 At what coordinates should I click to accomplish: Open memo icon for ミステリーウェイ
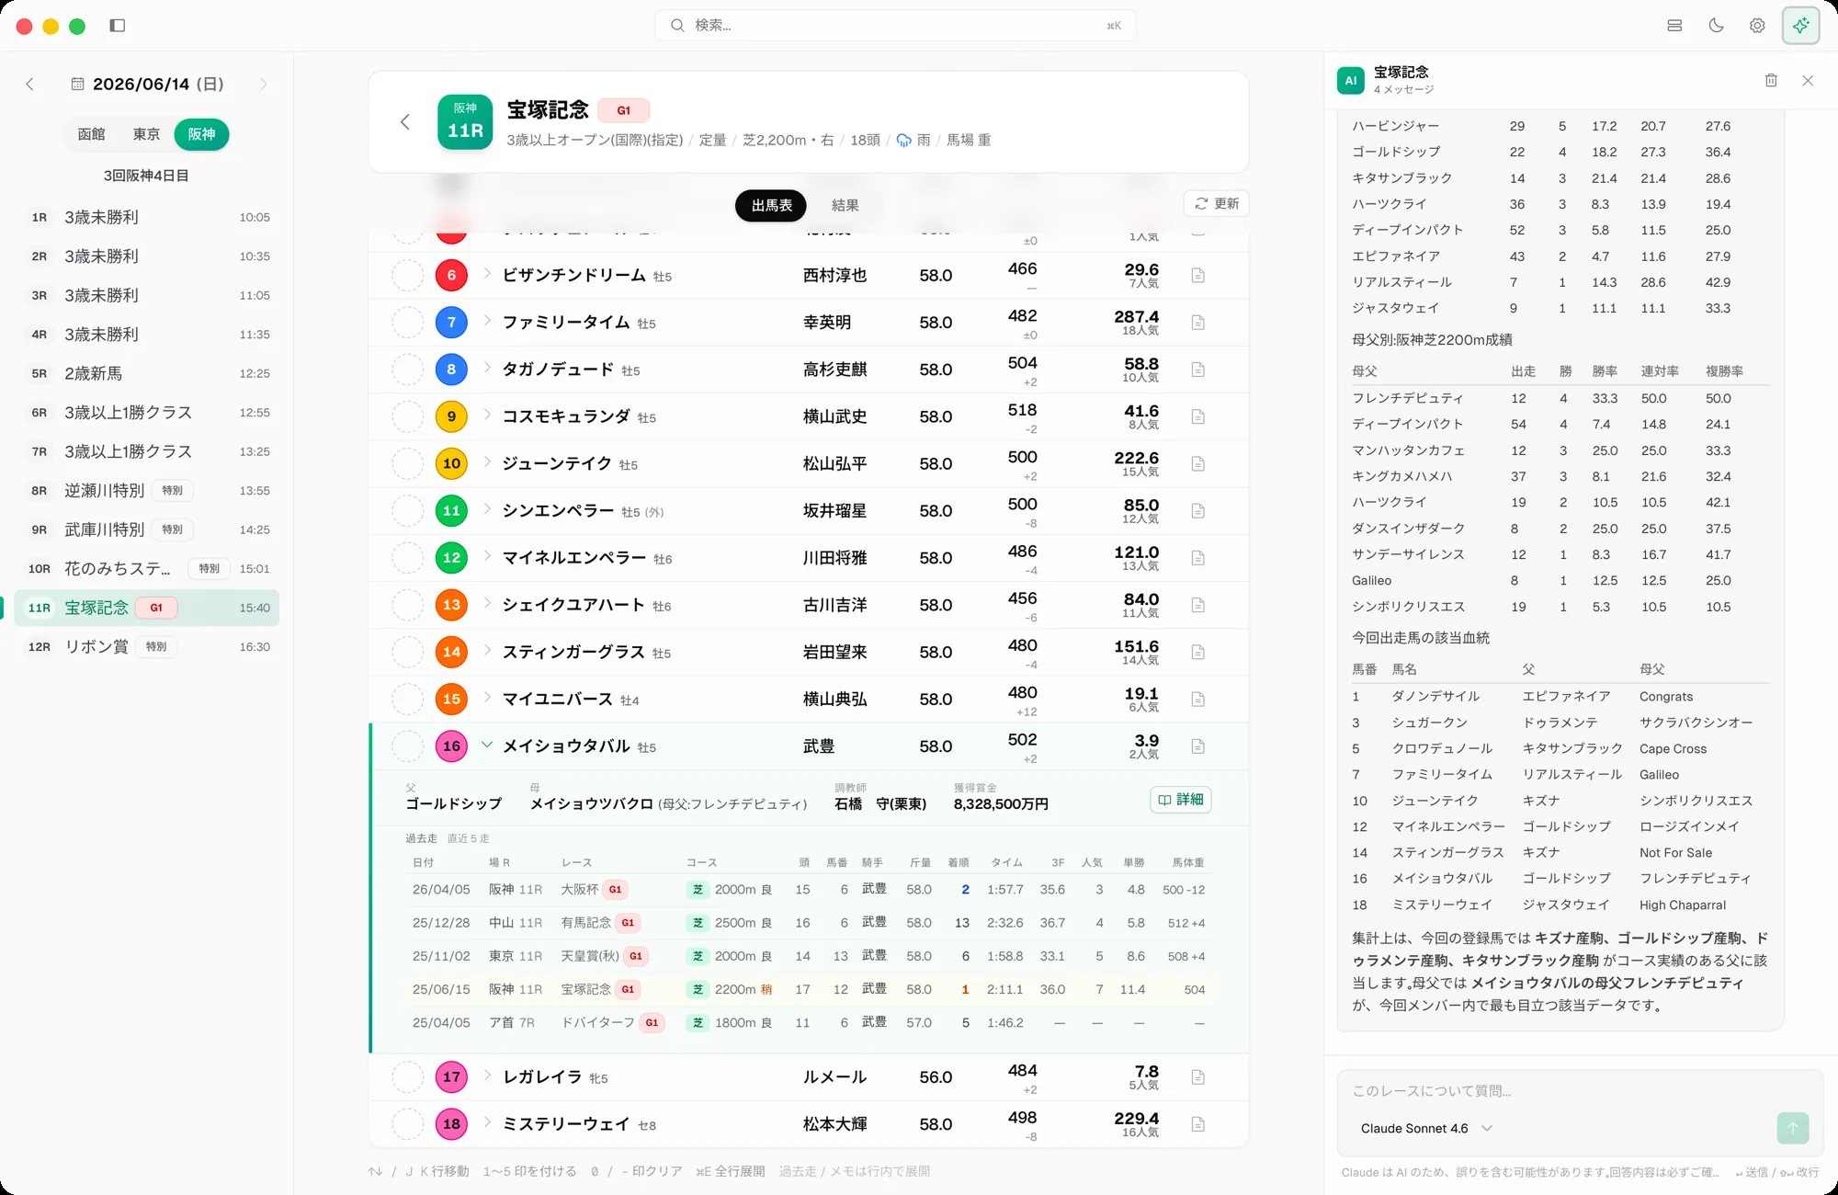[1197, 1124]
